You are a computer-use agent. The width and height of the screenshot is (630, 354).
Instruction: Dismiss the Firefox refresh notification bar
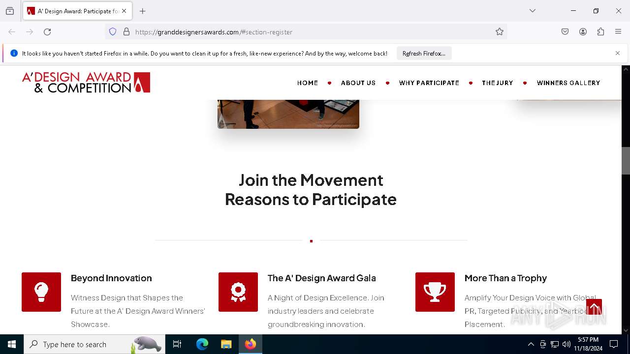click(x=618, y=53)
